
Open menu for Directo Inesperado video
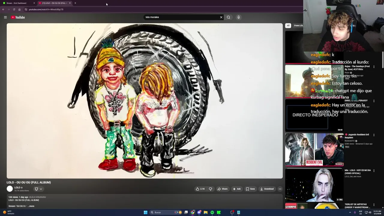click(x=374, y=101)
